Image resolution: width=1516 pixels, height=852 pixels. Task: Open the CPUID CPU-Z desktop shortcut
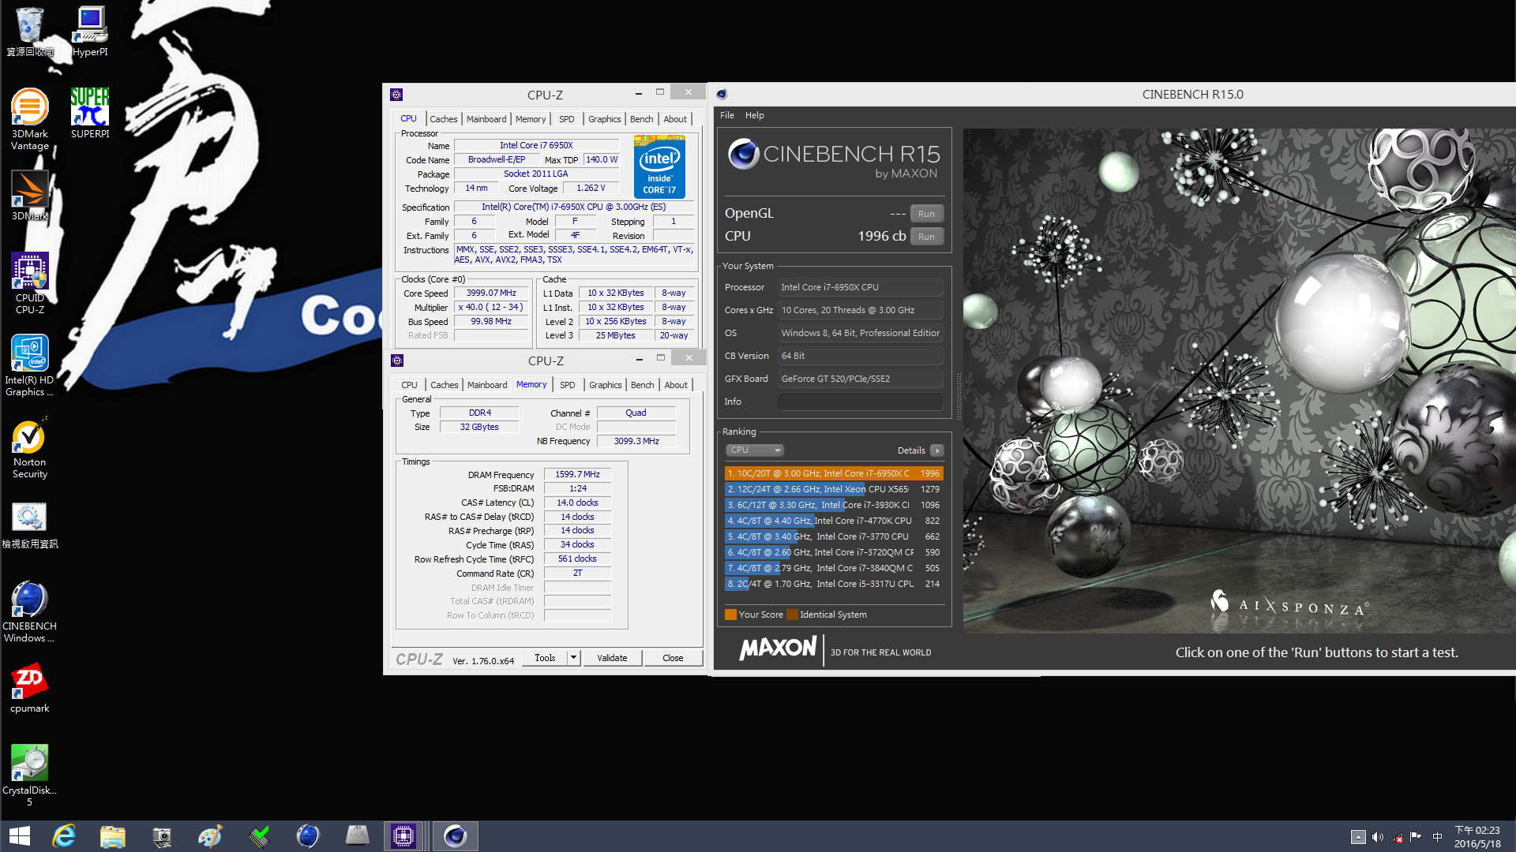click(29, 282)
